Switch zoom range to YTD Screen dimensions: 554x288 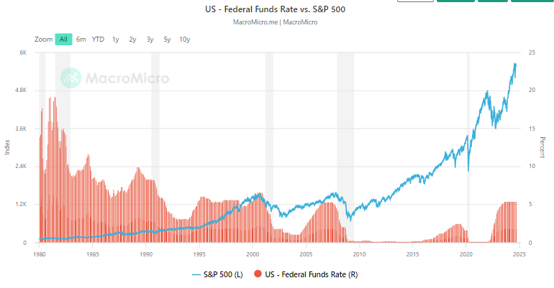click(x=98, y=40)
